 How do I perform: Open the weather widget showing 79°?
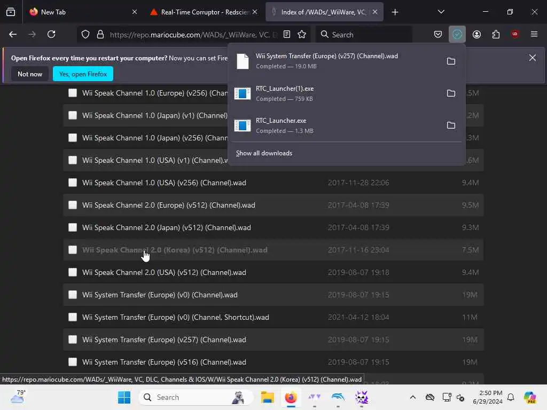tap(18, 397)
